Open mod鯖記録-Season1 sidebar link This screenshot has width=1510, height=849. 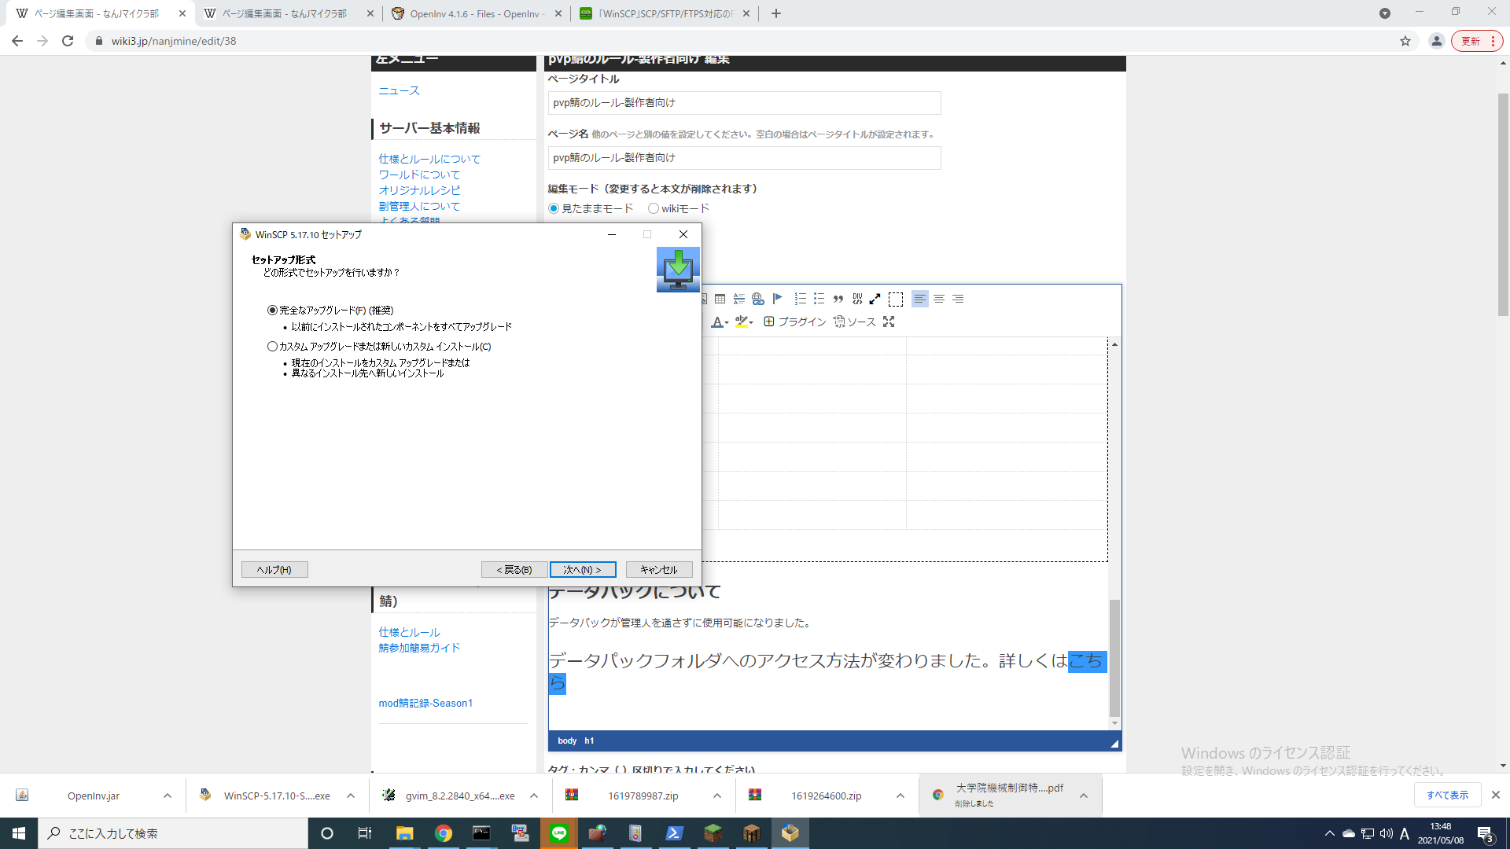coord(425,703)
